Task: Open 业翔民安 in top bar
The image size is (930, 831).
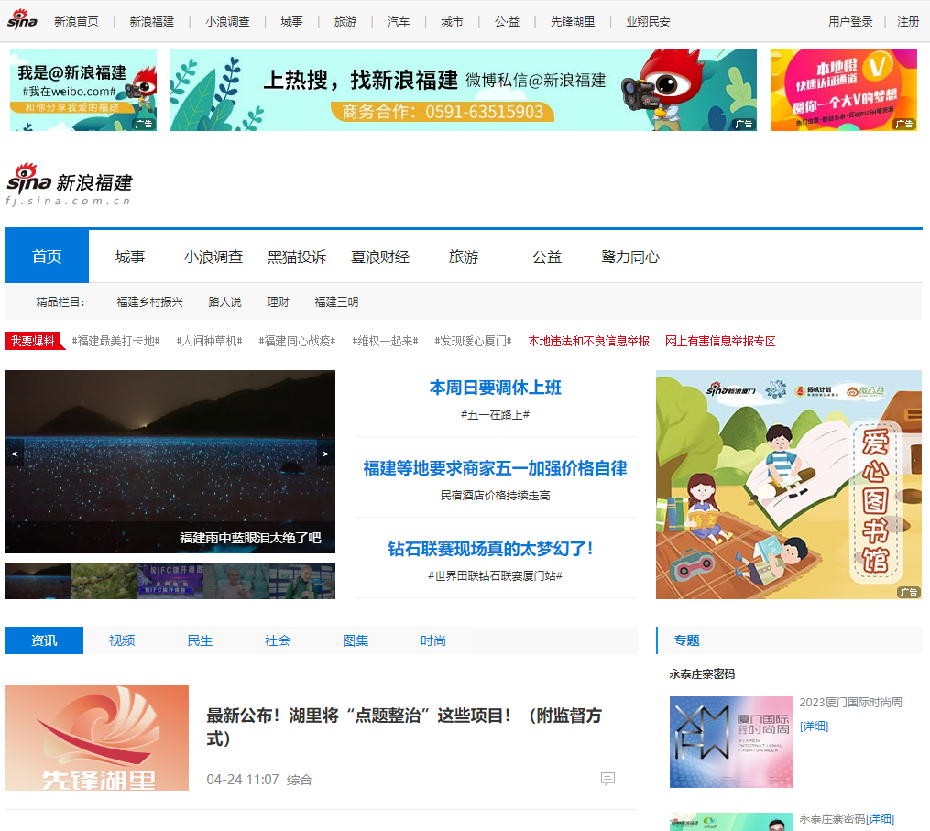Action: click(648, 22)
